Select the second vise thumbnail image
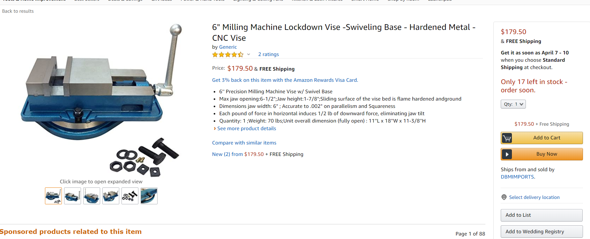Image resolution: width=590 pixels, height=239 pixels. (72, 196)
